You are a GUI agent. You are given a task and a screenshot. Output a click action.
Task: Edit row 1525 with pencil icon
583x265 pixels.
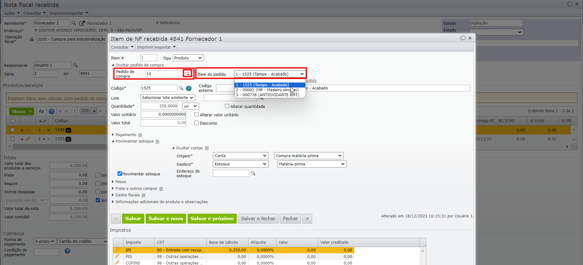(x=28, y=139)
